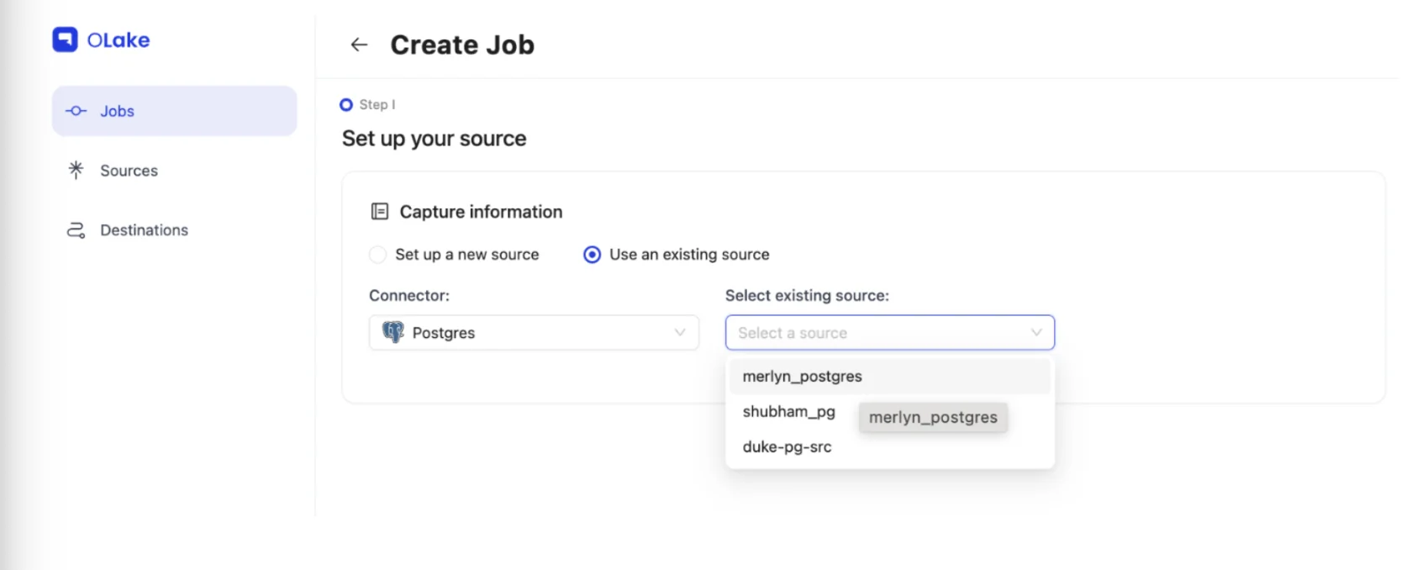The height and width of the screenshot is (570, 1417).
Task: Navigate to Sources label in the sidebar
Action: click(129, 171)
